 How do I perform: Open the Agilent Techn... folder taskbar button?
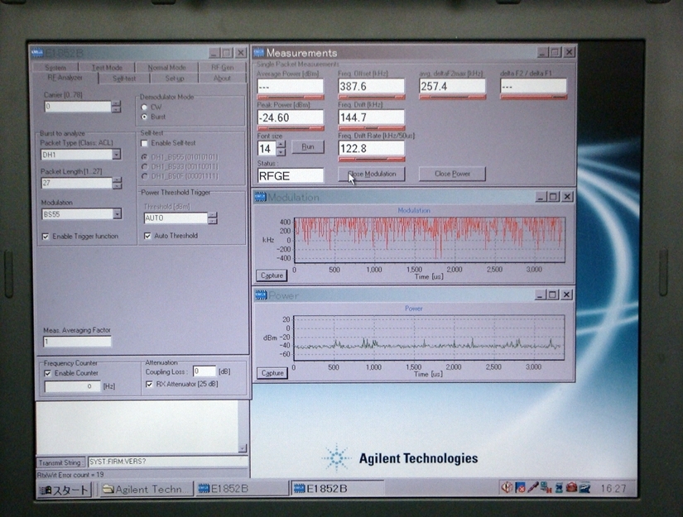coord(146,489)
